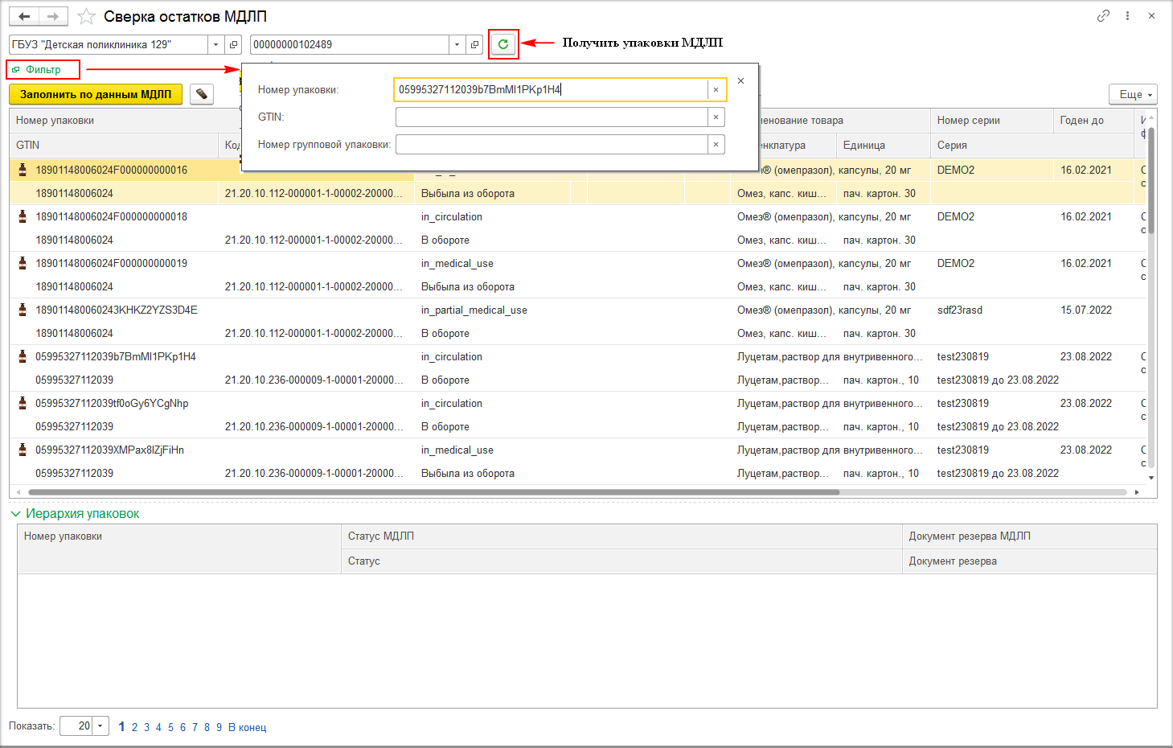Close the filter popup panel

click(740, 80)
